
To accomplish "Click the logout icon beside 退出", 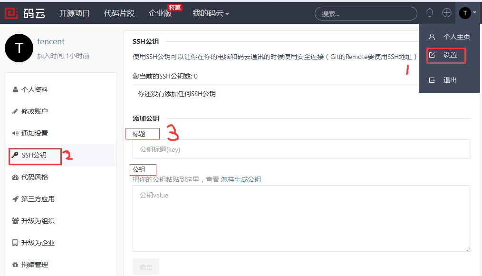I will point(432,80).
